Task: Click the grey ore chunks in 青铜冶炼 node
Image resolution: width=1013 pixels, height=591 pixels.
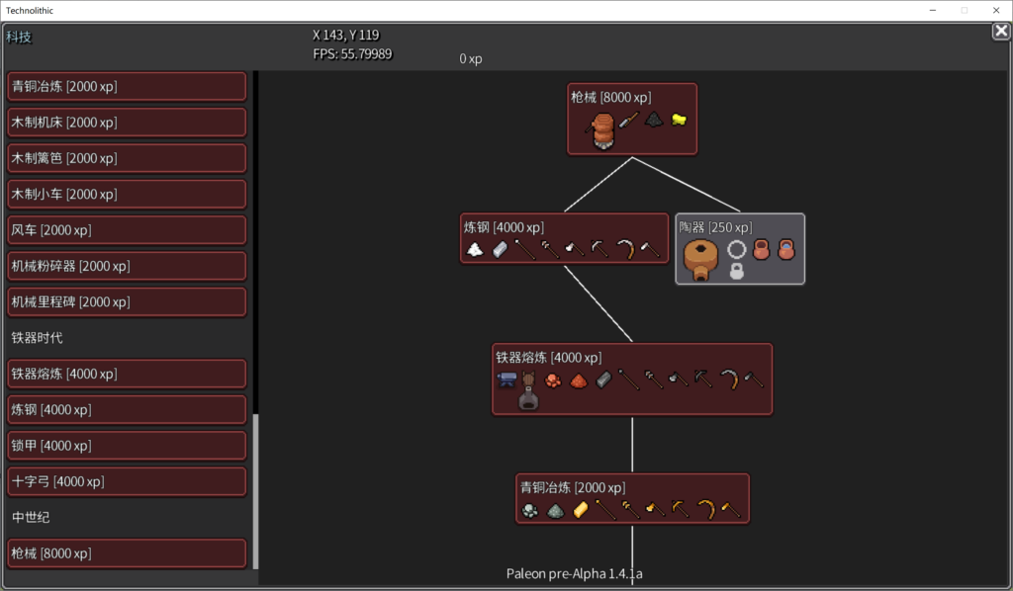Action: coord(530,511)
